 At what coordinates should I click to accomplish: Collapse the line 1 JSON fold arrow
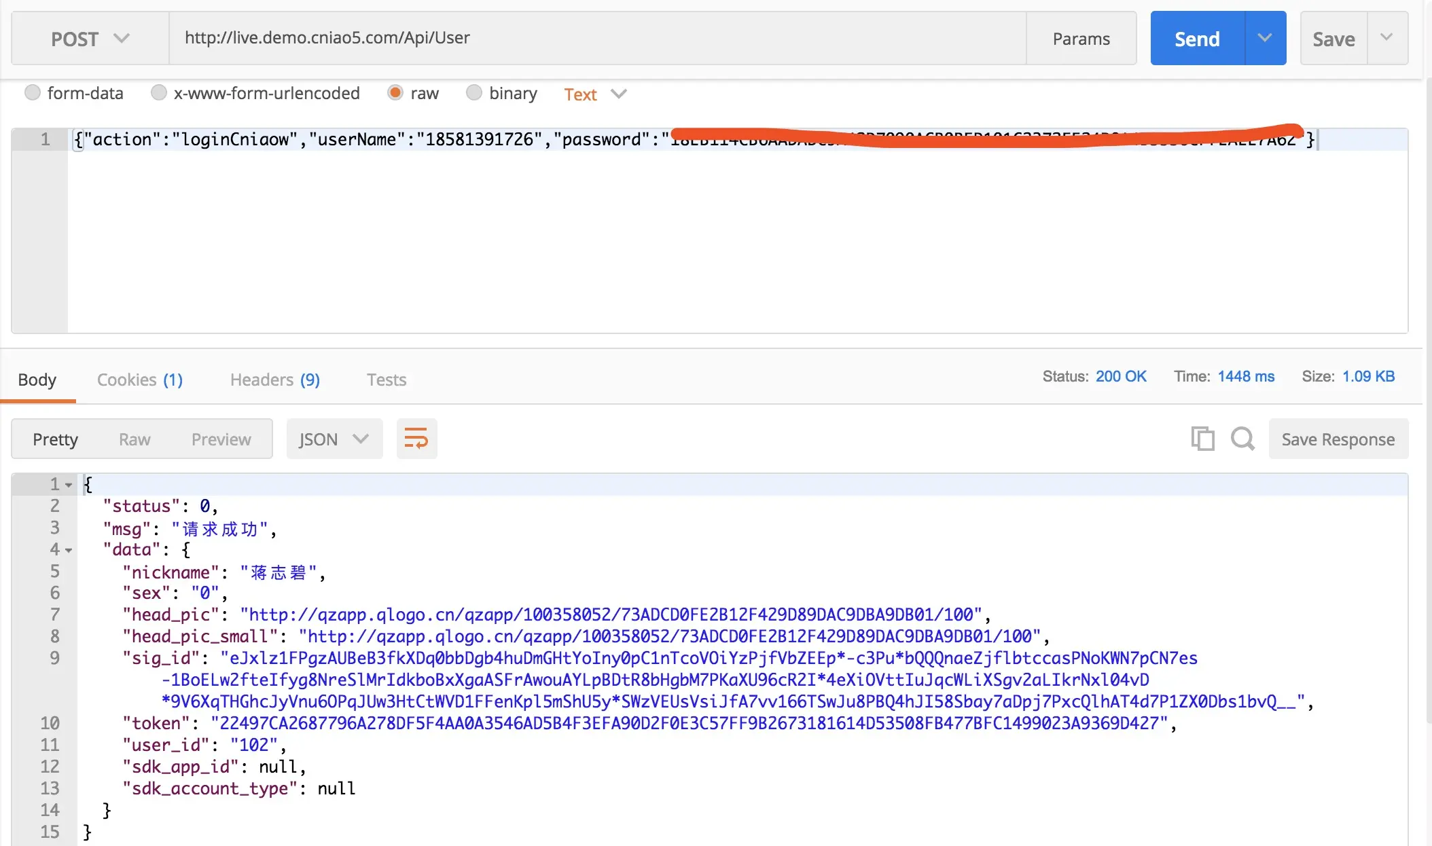coord(69,485)
